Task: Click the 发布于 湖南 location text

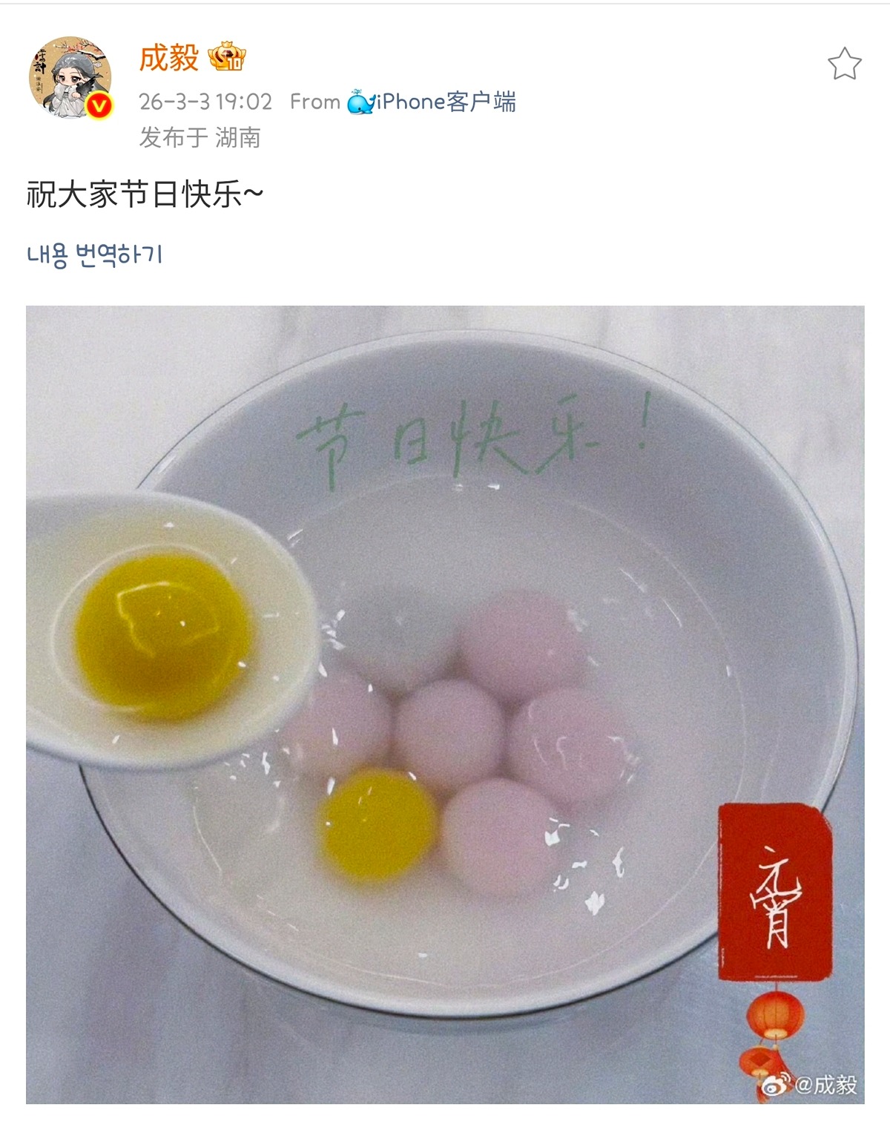Action: pyautogui.click(x=200, y=137)
